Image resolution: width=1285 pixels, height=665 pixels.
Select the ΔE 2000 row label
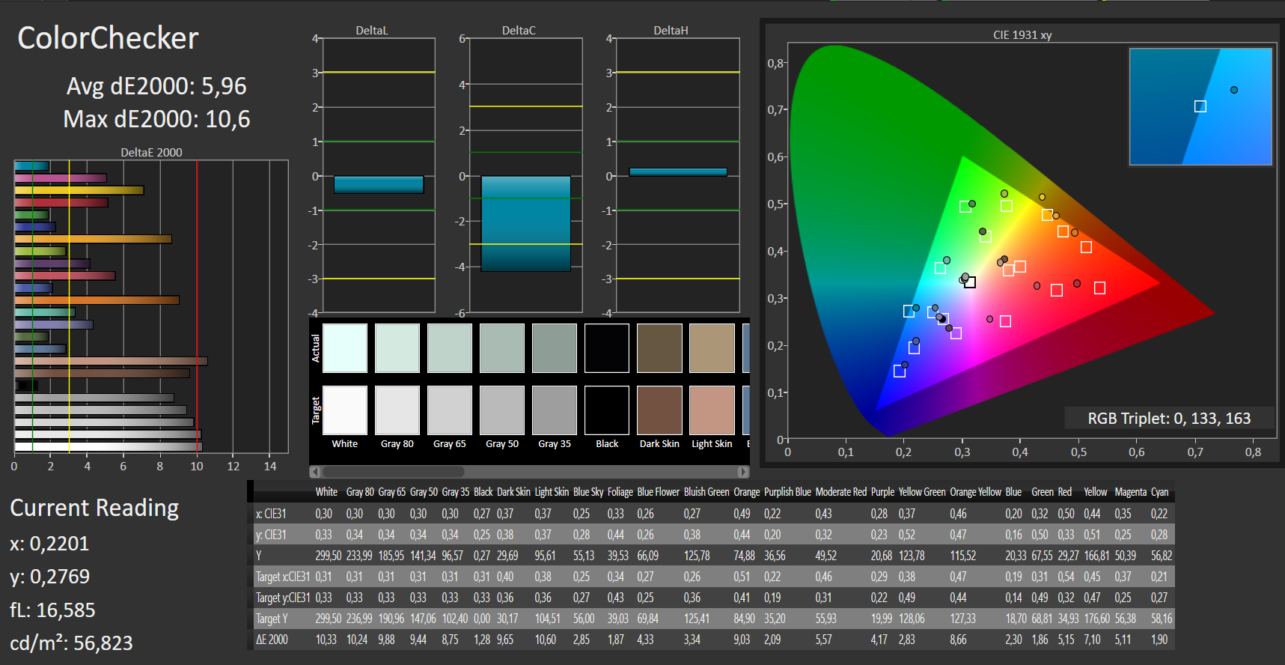272,640
